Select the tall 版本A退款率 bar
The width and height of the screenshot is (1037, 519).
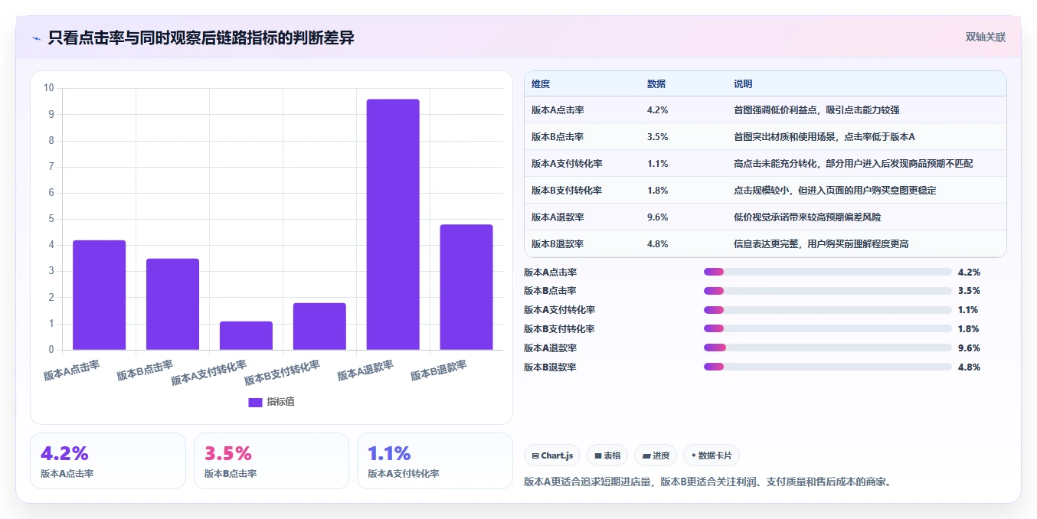click(x=393, y=225)
